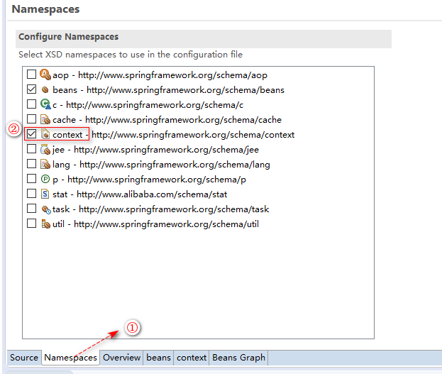The width and height of the screenshot is (442, 374).
Task: Uncheck the beans namespace checkbox
Action: 31,89
